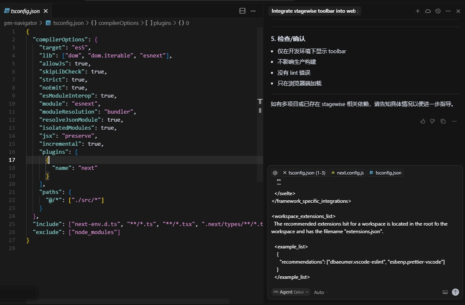
Task: Open plugins breadcrumb segment
Action: [x=158, y=23]
